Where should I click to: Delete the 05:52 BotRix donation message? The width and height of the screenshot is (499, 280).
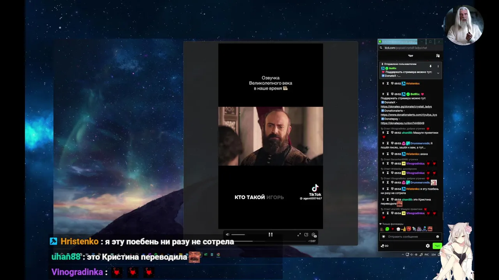coord(383,94)
